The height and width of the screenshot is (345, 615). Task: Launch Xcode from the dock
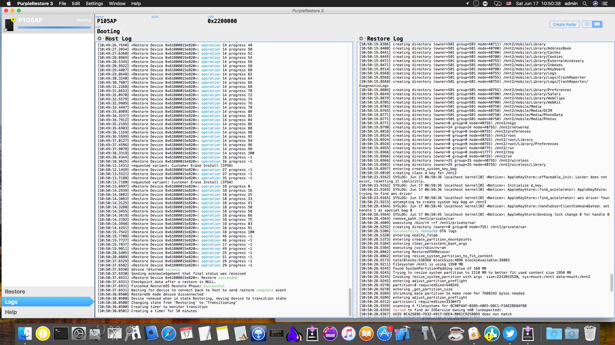coord(402,333)
